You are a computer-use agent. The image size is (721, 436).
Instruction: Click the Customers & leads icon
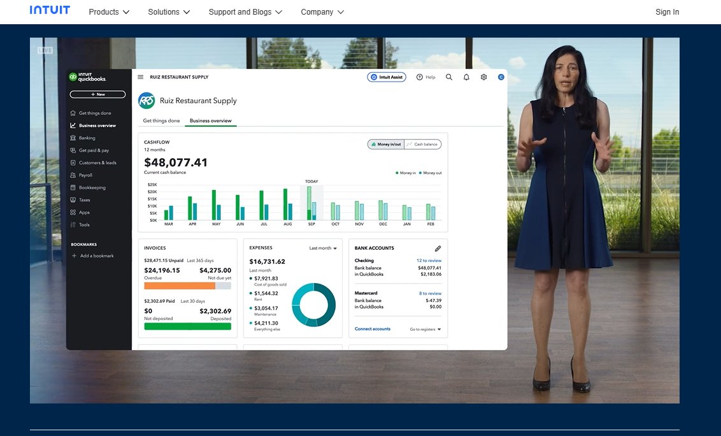pos(73,163)
